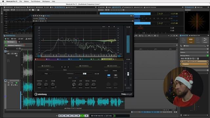The width and height of the screenshot is (210, 118).
Task: Click the RATIO knob in Dynamics
Action: (80, 85)
